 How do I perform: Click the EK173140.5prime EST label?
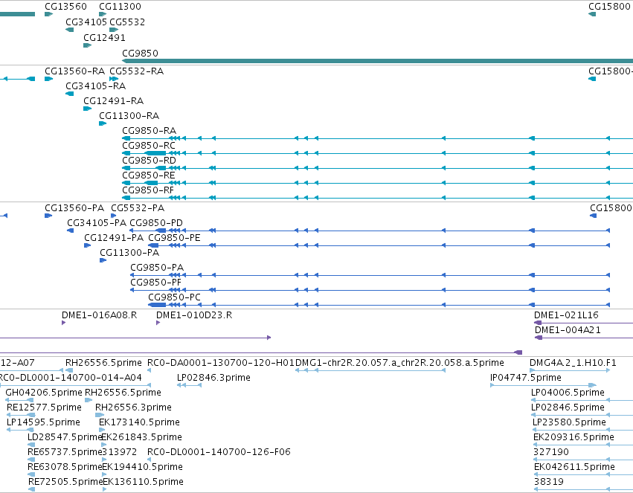(139, 422)
